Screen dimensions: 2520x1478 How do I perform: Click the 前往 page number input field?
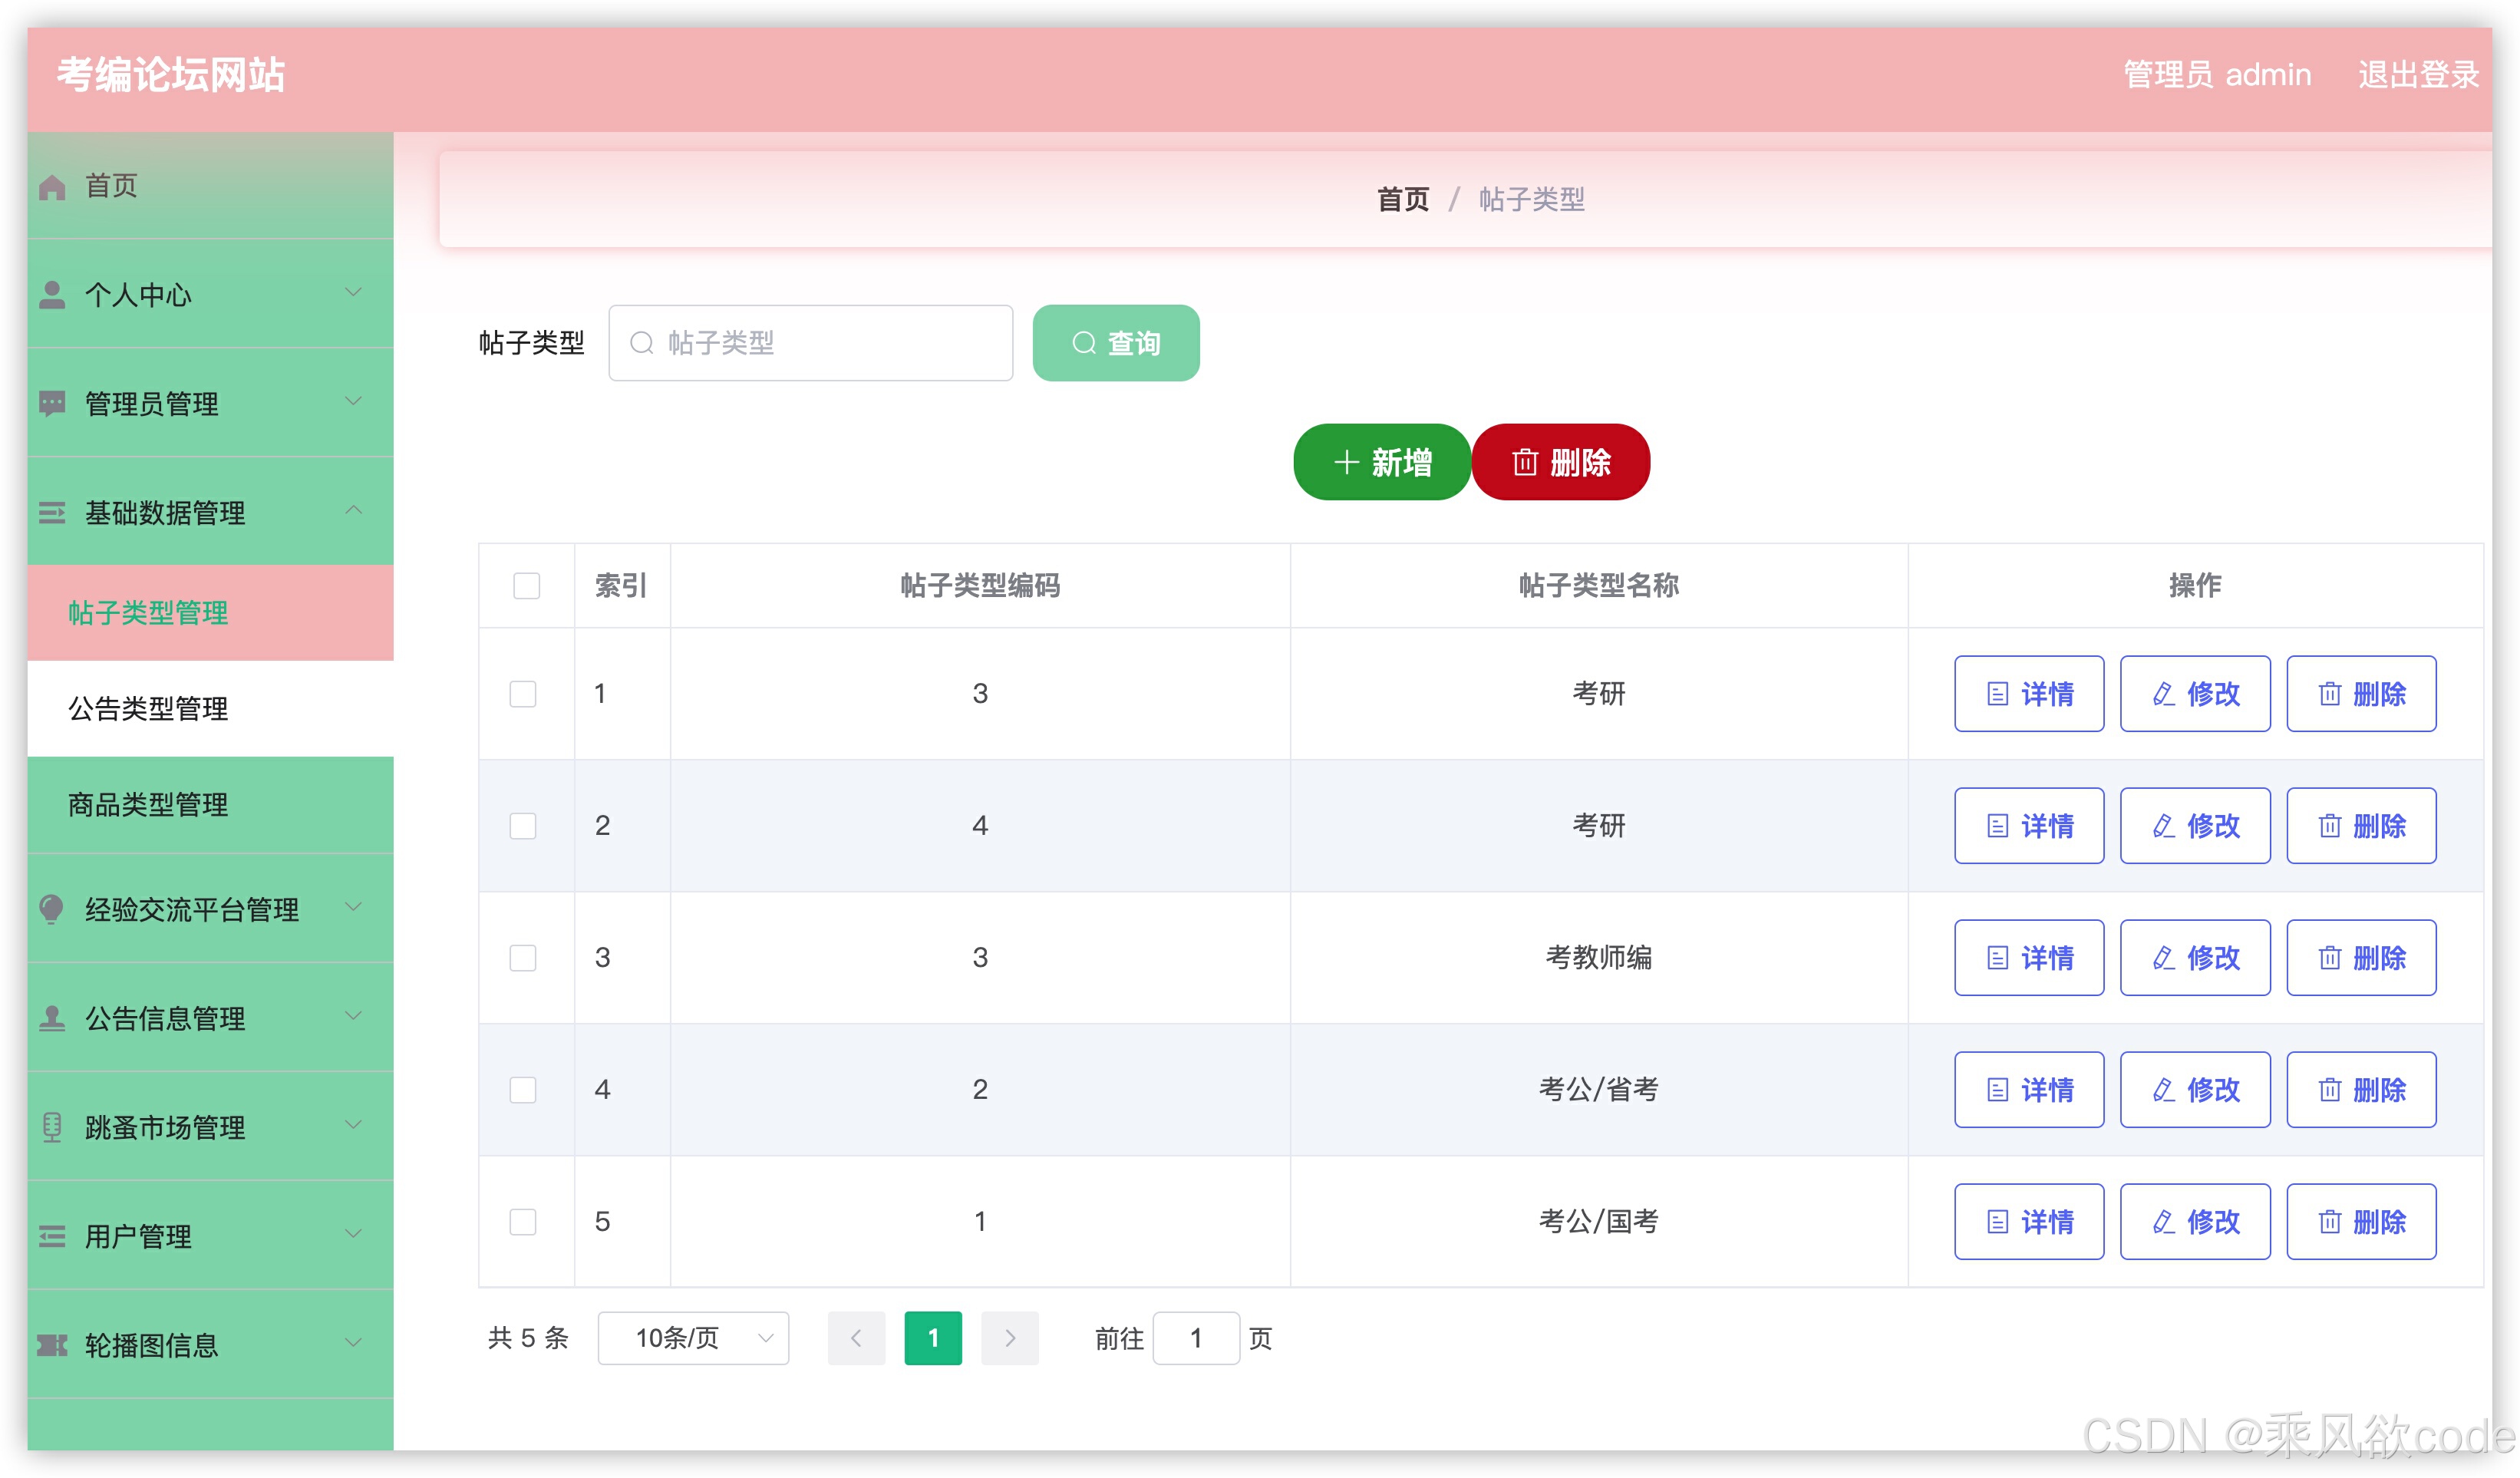tap(1196, 1337)
